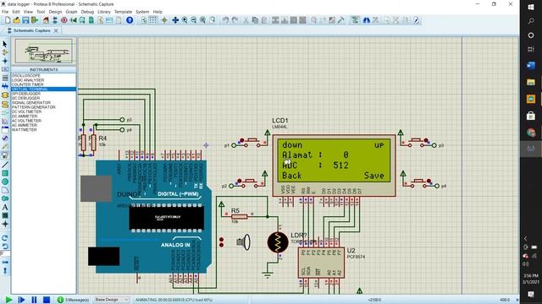
Task: Click the Zoom Out magnifier icon
Action: pyautogui.click(x=194, y=20)
